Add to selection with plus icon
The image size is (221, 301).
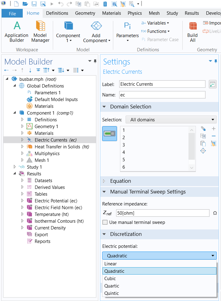214,129
